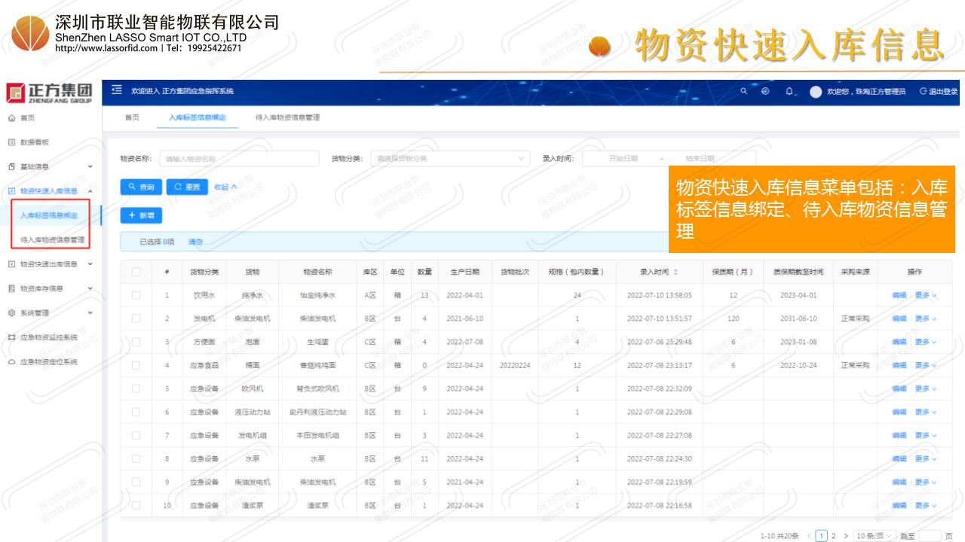This screenshot has width=965, height=542.
Task: Click the blue 查询 search button
Action: coord(141,187)
